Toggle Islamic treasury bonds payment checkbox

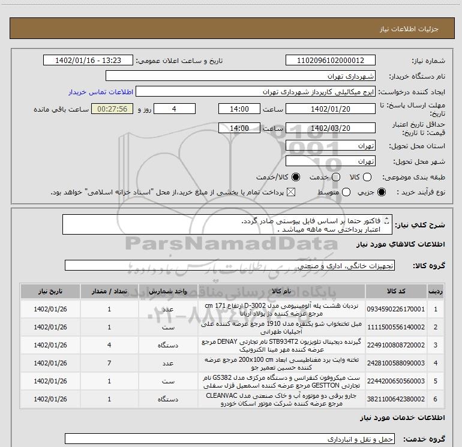tap(291, 192)
